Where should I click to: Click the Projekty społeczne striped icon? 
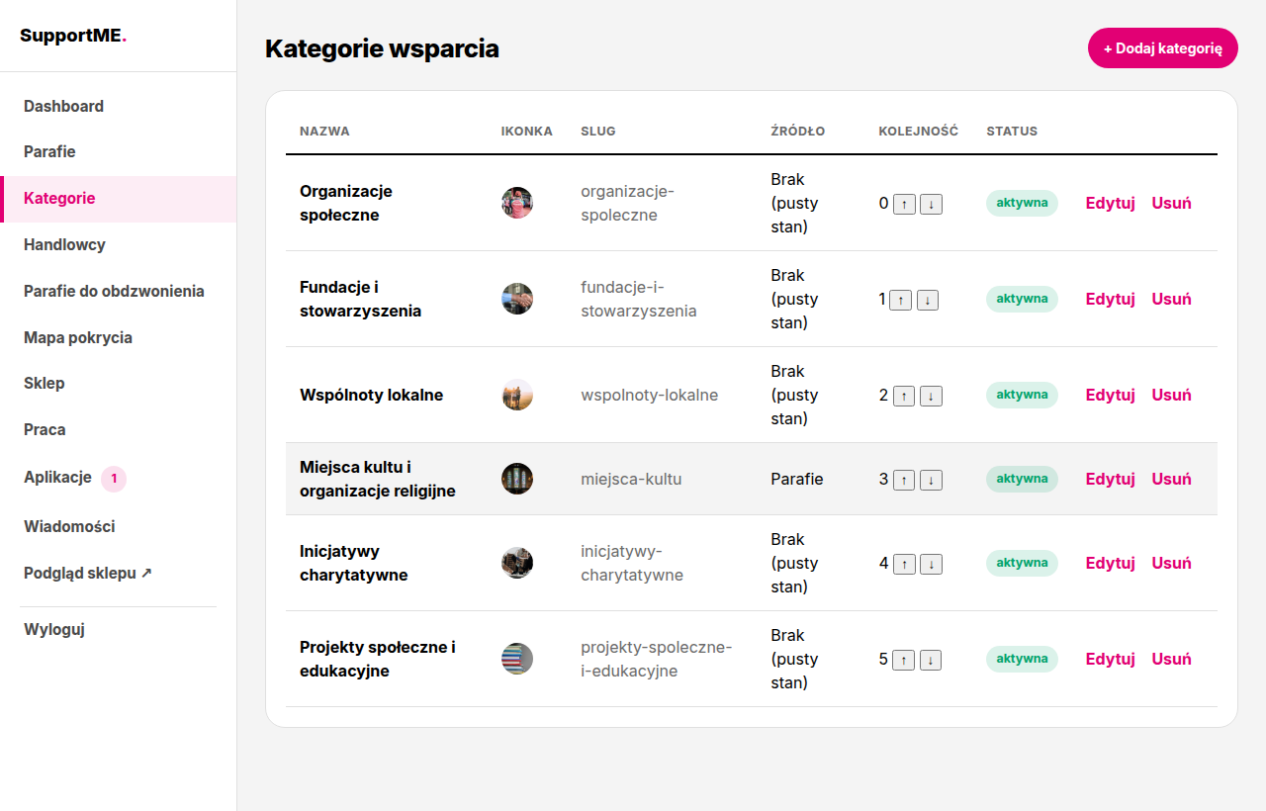coord(517,659)
